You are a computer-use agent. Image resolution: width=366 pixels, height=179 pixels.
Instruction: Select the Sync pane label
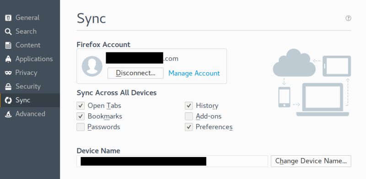point(23,100)
